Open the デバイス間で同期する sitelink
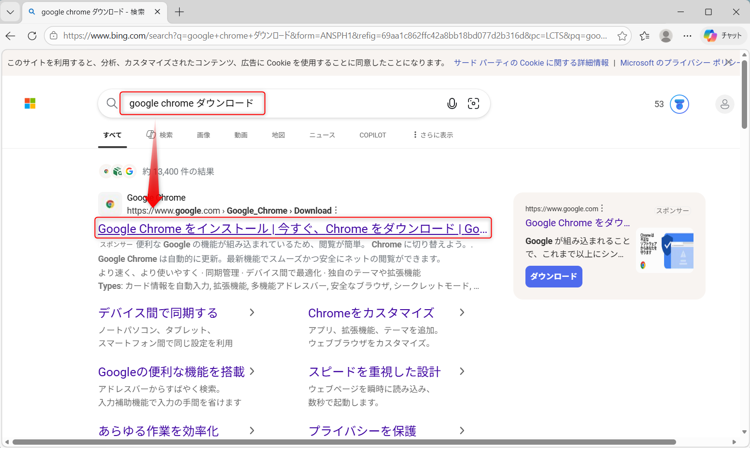 point(158,313)
